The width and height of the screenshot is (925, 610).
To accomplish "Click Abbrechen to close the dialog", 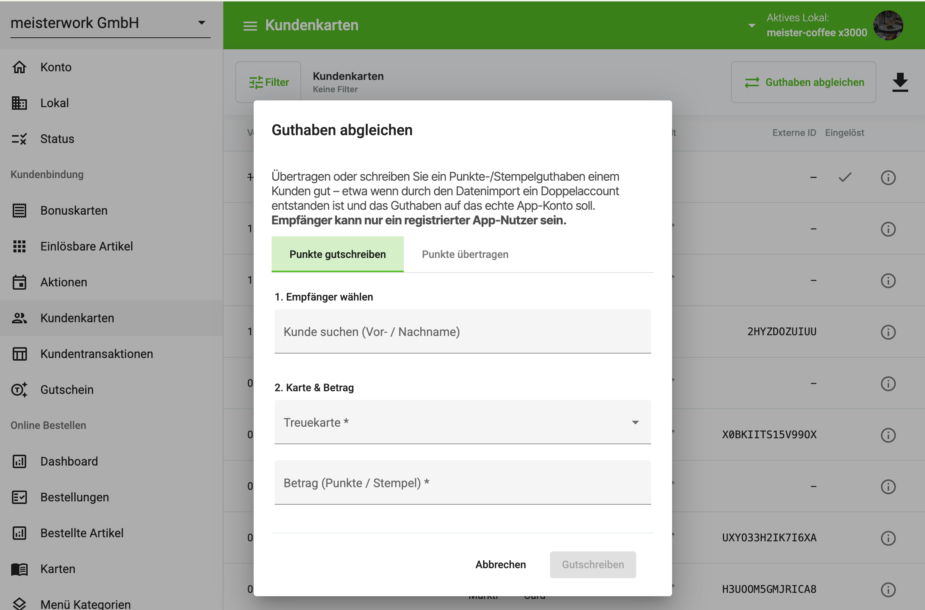I will click(500, 564).
